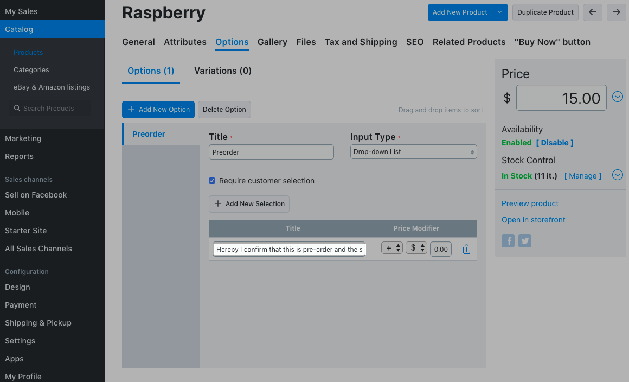Click the Add New Selection button

pyautogui.click(x=249, y=204)
